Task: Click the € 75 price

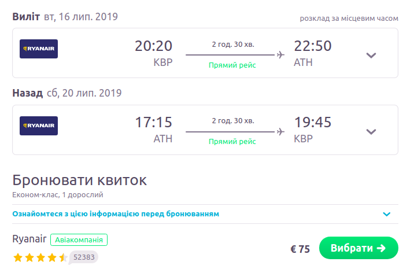Action: pyautogui.click(x=300, y=249)
